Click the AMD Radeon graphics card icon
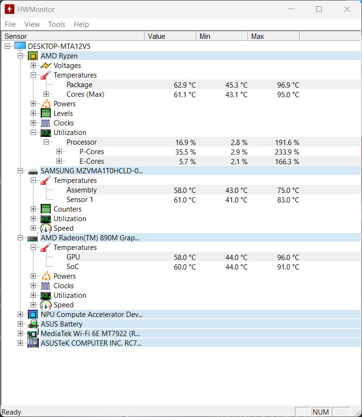 pyautogui.click(x=33, y=238)
